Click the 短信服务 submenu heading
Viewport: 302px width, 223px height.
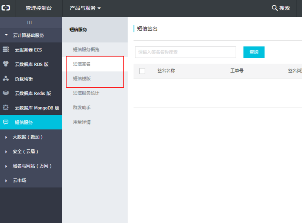pyautogui.click(x=78, y=30)
